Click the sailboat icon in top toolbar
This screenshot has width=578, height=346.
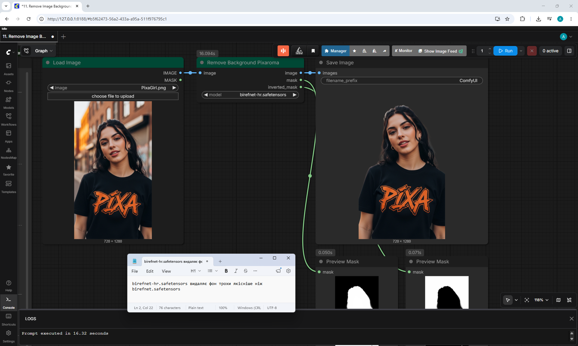click(x=299, y=51)
